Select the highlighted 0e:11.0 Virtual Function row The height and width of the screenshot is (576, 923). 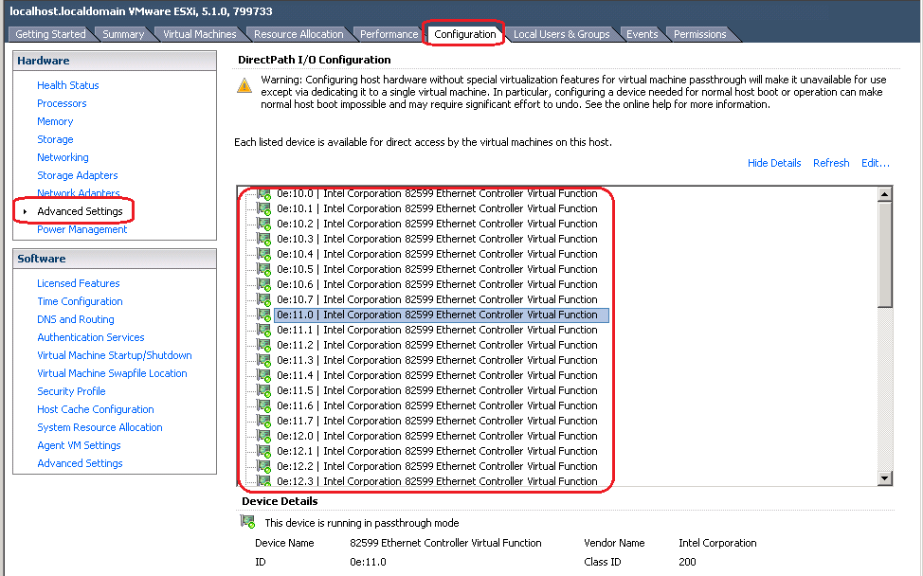442,315
